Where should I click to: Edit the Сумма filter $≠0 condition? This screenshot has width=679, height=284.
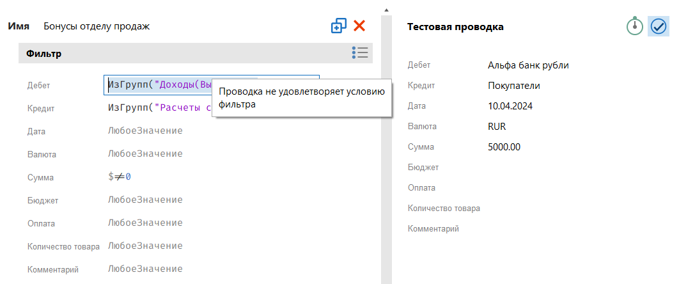click(120, 177)
